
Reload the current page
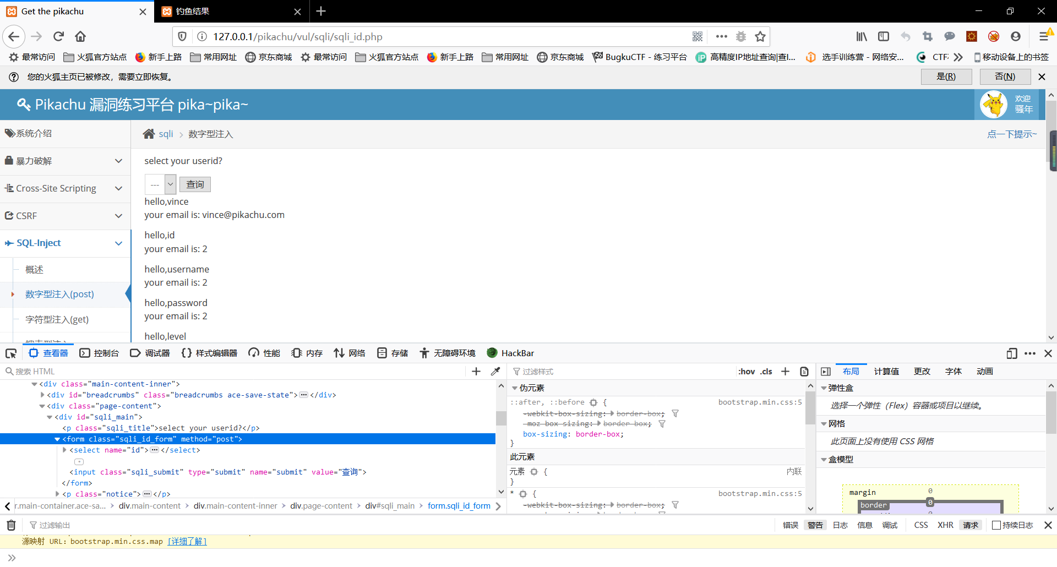point(58,37)
